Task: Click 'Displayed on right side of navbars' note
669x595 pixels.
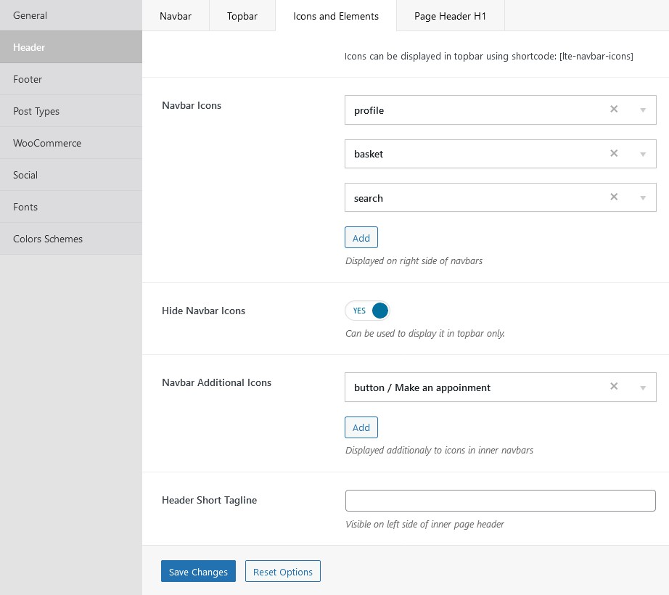Action: (414, 260)
